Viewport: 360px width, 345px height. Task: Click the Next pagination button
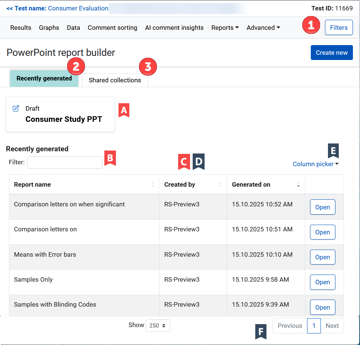coord(332,326)
